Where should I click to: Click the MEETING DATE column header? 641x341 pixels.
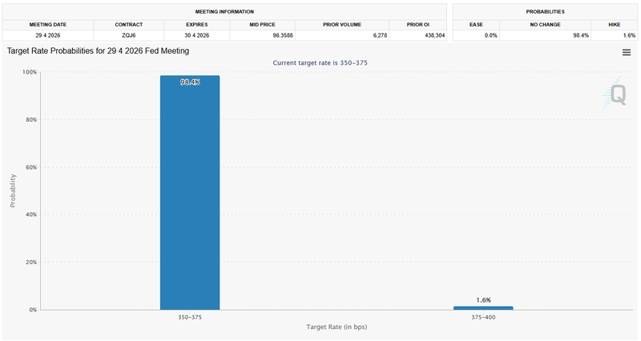point(48,25)
